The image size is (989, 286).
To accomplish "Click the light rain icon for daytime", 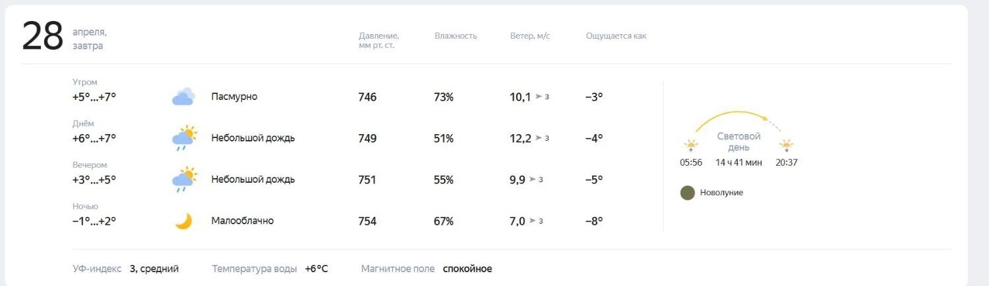I will 184,138.
